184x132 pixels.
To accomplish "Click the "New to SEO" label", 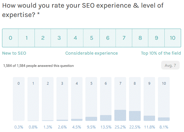I will [x=14, y=53].
